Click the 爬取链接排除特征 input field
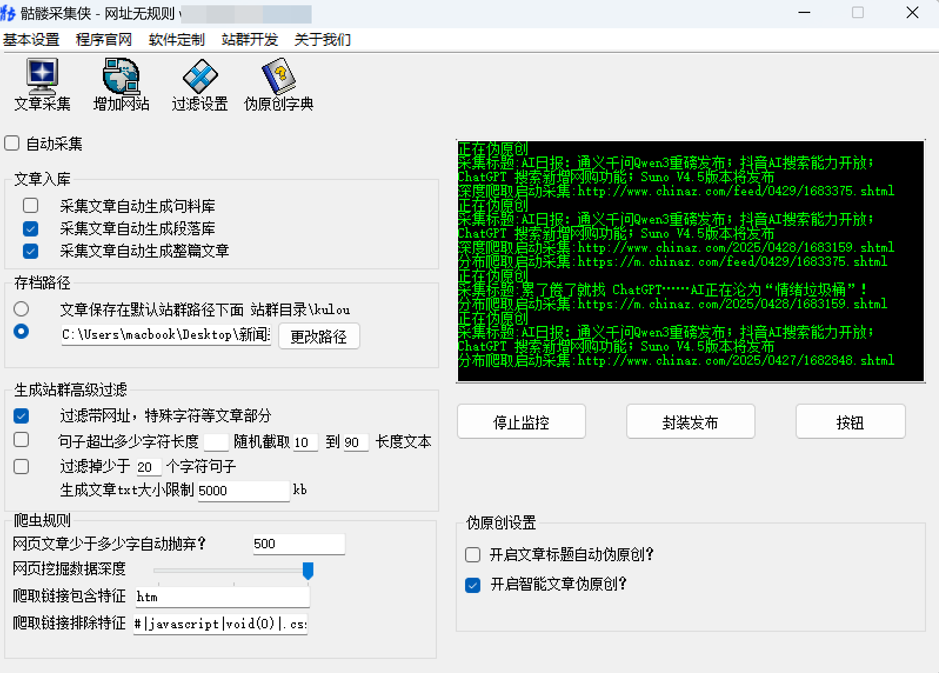The height and width of the screenshot is (673, 939). pyautogui.click(x=220, y=624)
